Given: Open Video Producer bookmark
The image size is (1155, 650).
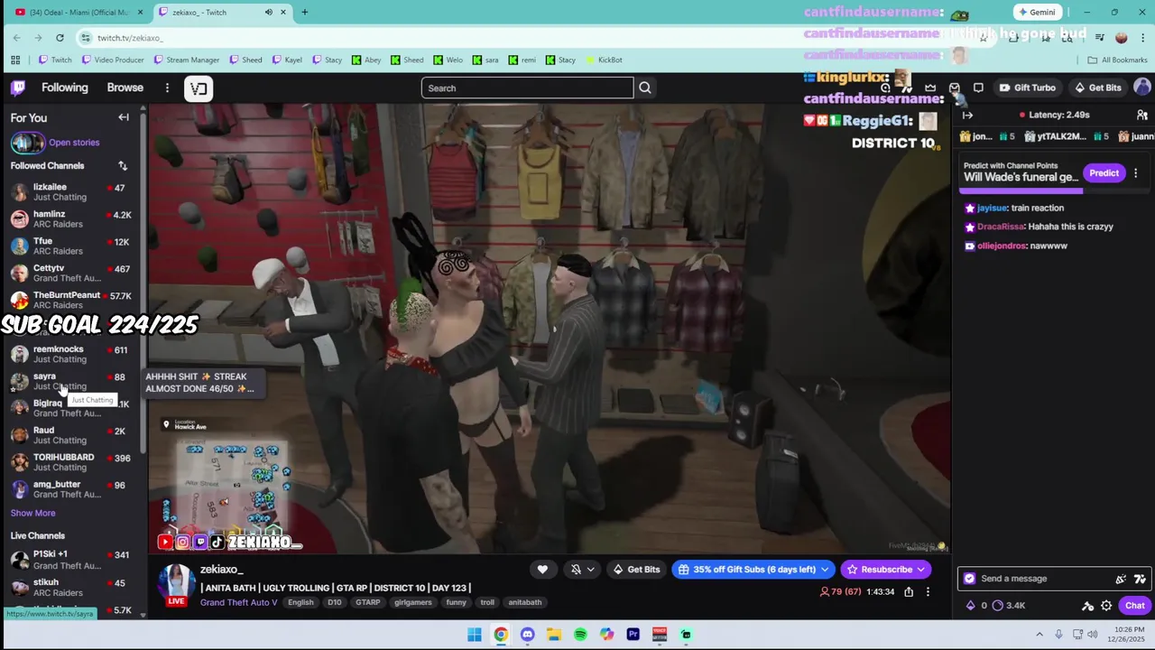Looking at the screenshot, I should pyautogui.click(x=113, y=60).
